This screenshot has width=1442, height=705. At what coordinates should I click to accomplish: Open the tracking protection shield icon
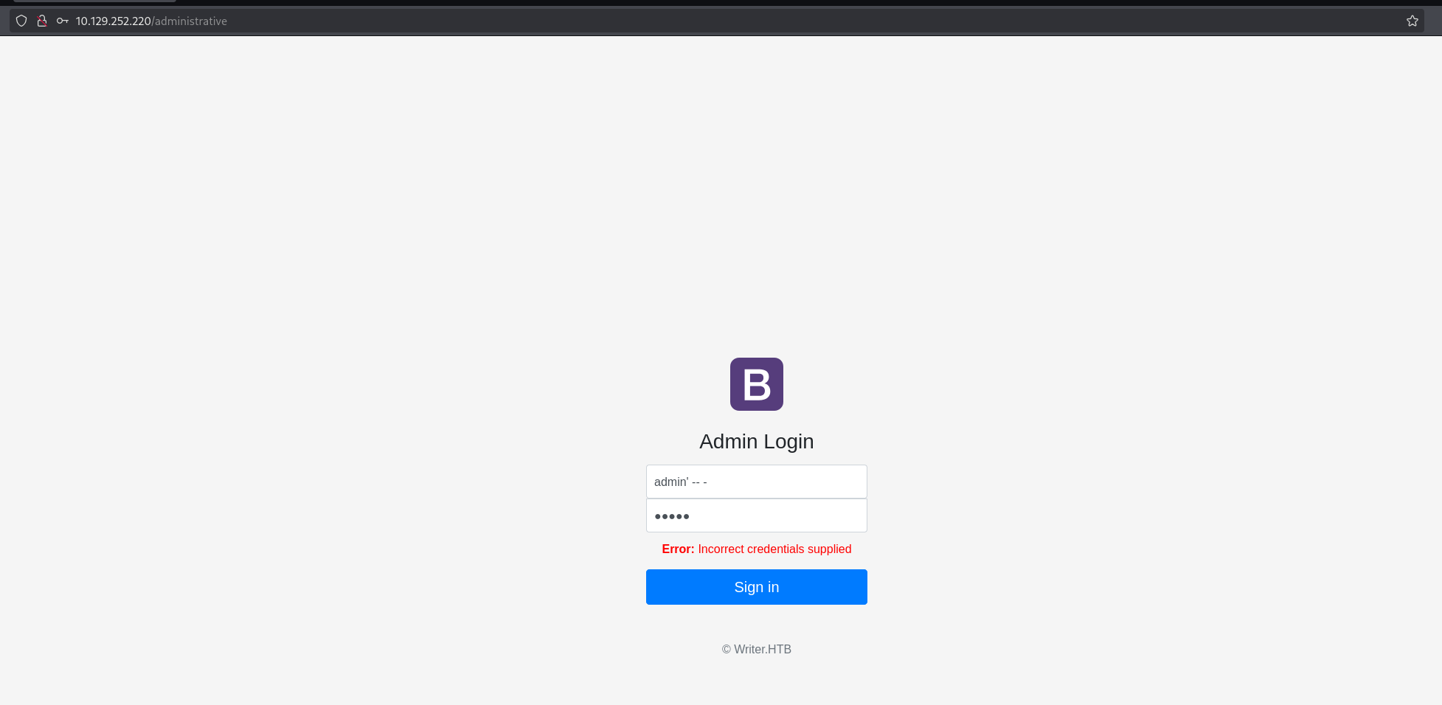coord(21,21)
